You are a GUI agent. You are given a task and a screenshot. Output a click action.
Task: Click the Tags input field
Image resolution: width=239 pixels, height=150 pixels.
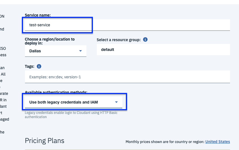point(127,77)
